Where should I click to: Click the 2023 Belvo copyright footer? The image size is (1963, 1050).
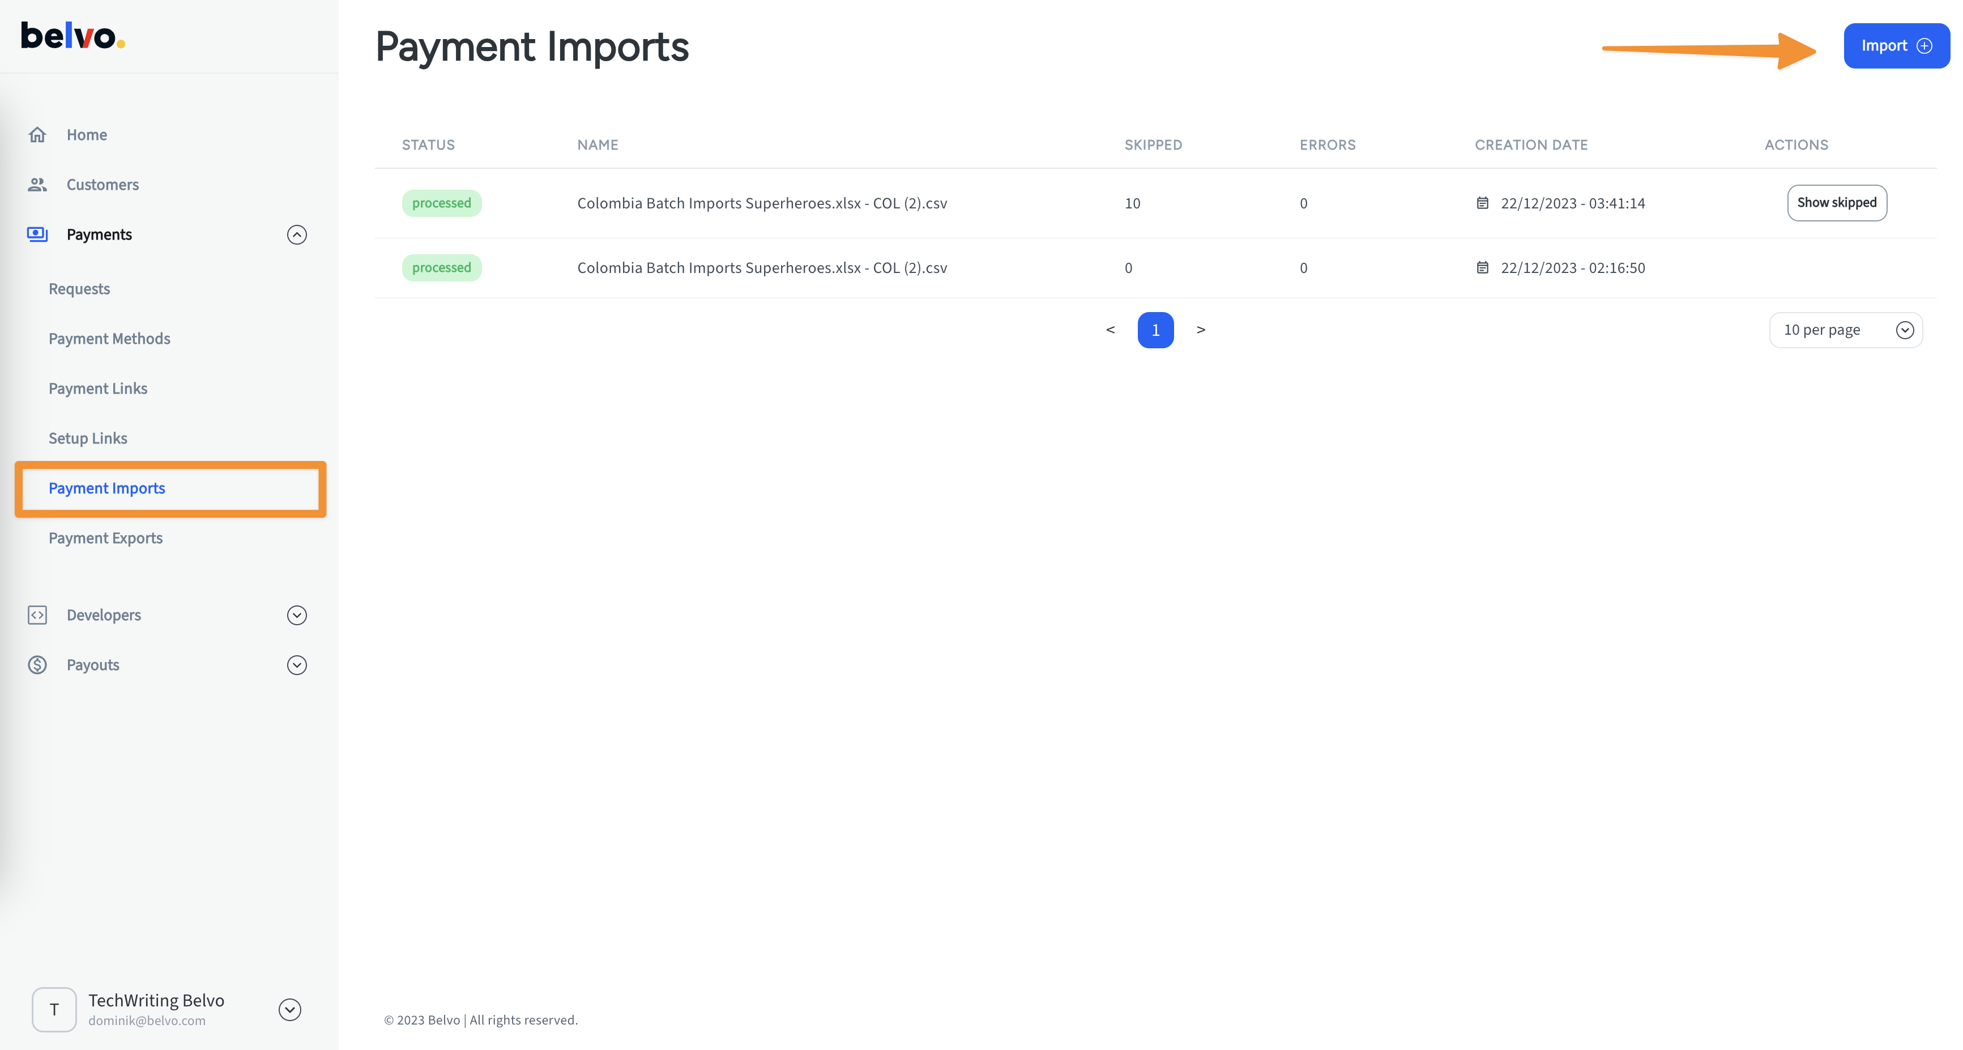click(x=481, y=1021)
